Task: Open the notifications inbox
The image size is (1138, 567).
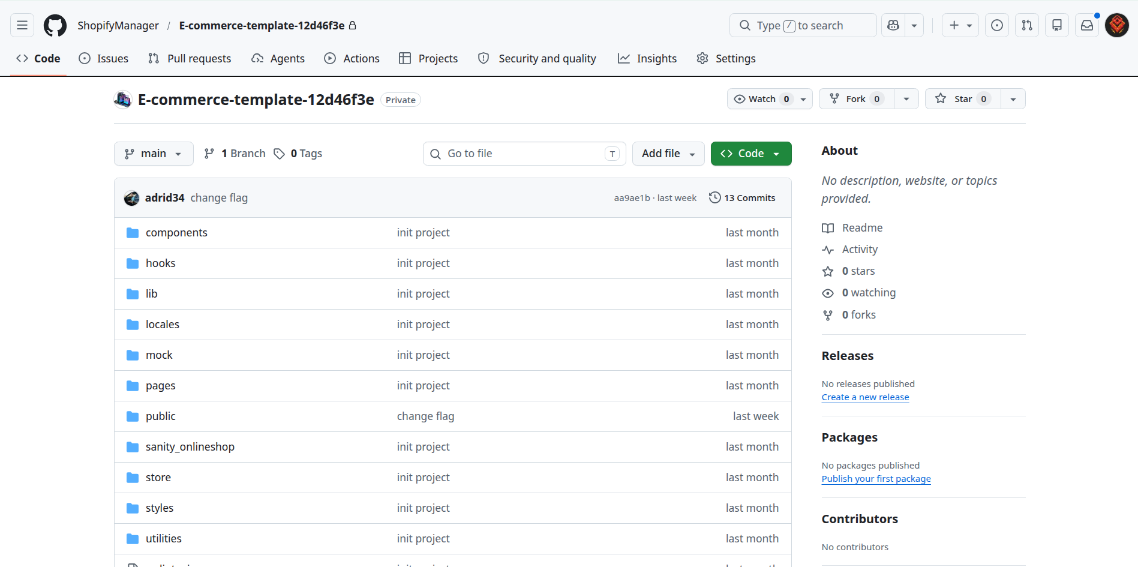Action: coord(1087,25)
